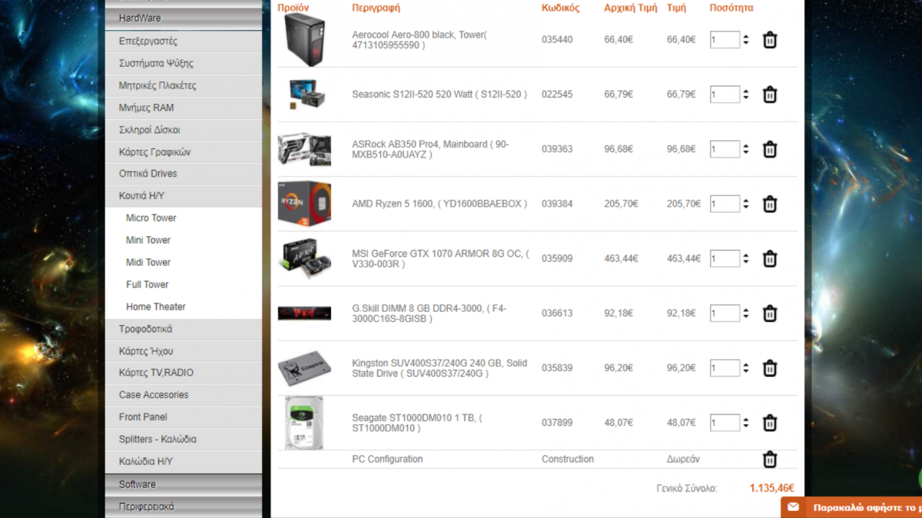
Task: Adjust quantity stepper for MSI GeForce GTX 1070
Action: point(745,258)
